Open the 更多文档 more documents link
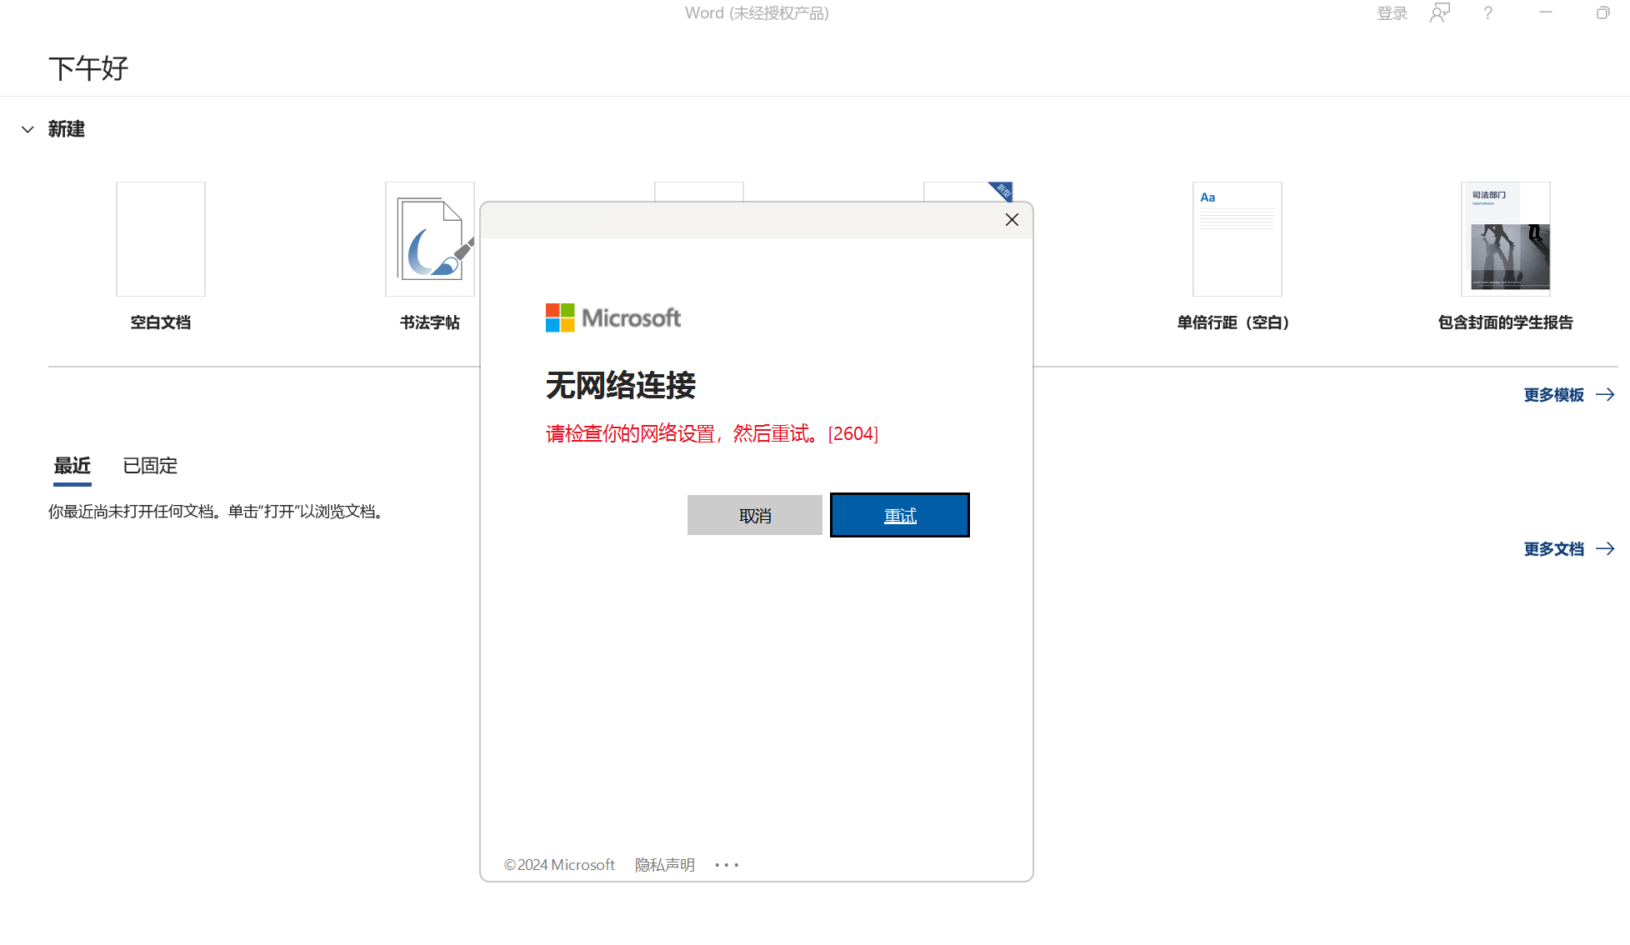Screen dimensions: 1630x945 [x=1554, y=549]
